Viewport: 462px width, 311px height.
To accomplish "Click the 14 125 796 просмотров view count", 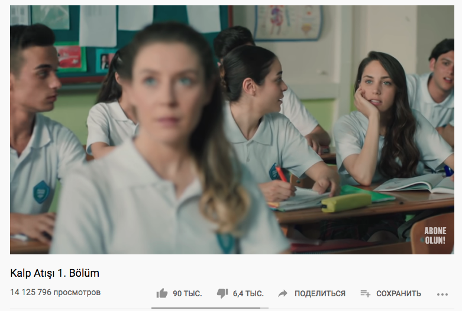I will (56, 292).
